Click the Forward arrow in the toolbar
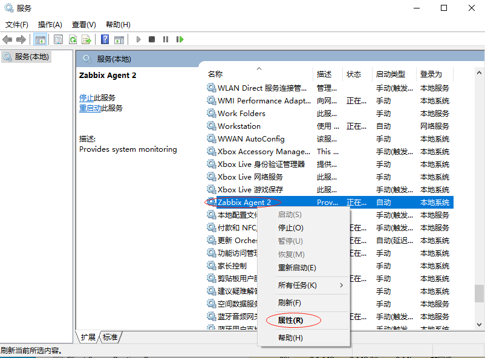 21,39
